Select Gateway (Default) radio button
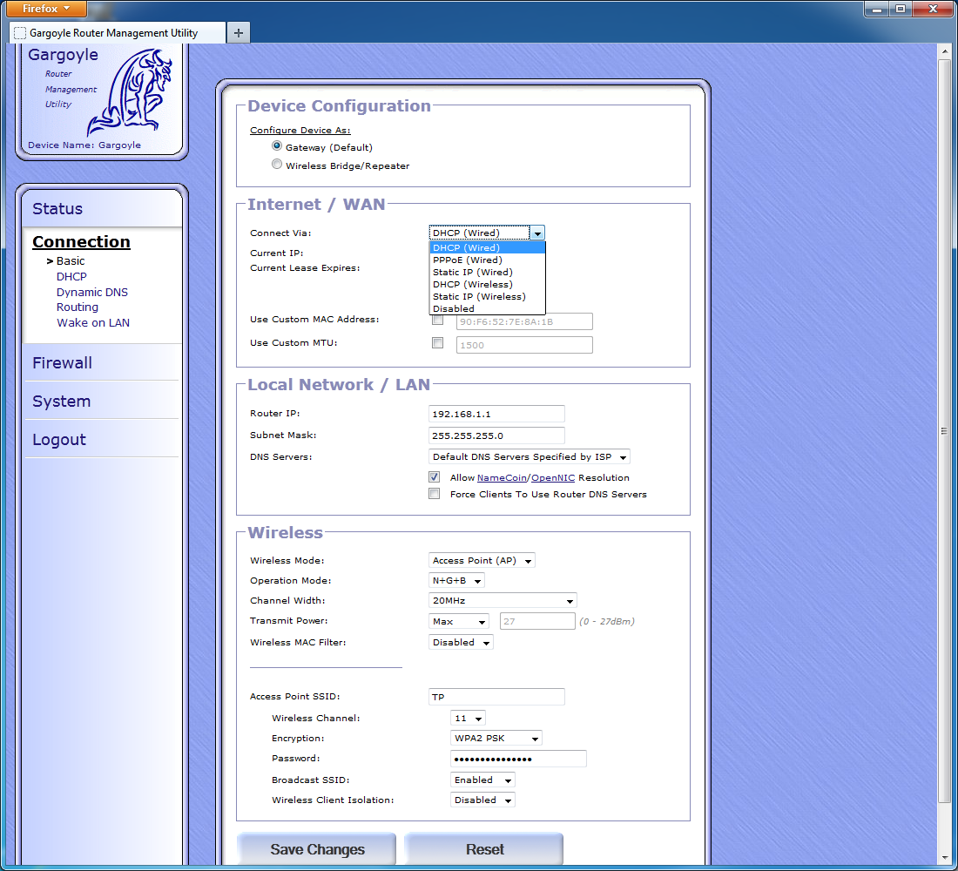Image resolution: width=958 pixels, height=871 pixels. pos(277,146)
